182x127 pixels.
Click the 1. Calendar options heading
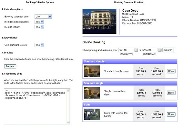coord(12,9)
